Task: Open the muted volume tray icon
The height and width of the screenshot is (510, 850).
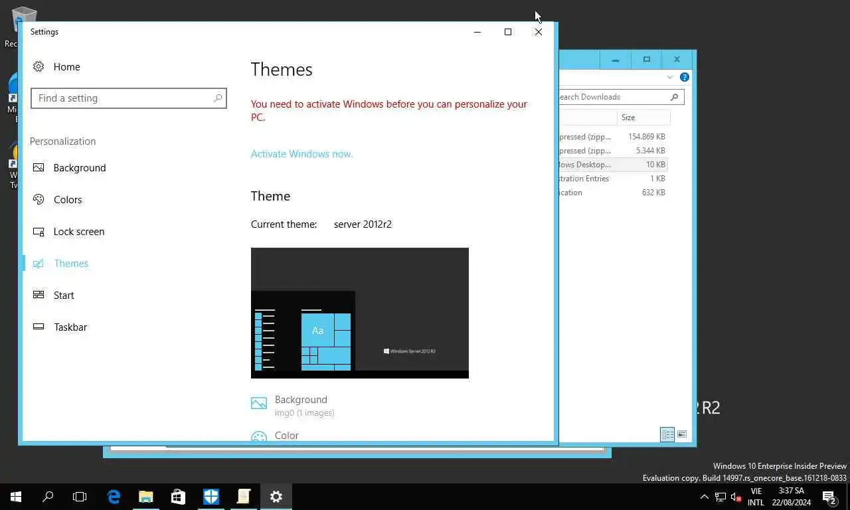Action: 736,497
